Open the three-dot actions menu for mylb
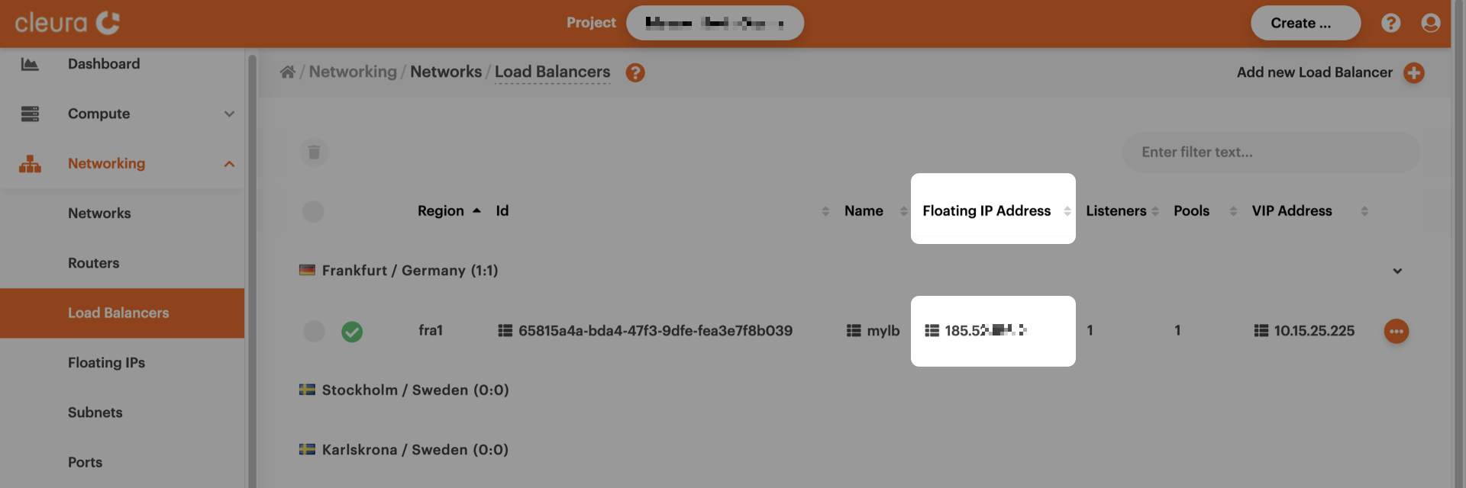1466x488 pixels. click(1396, 331)
